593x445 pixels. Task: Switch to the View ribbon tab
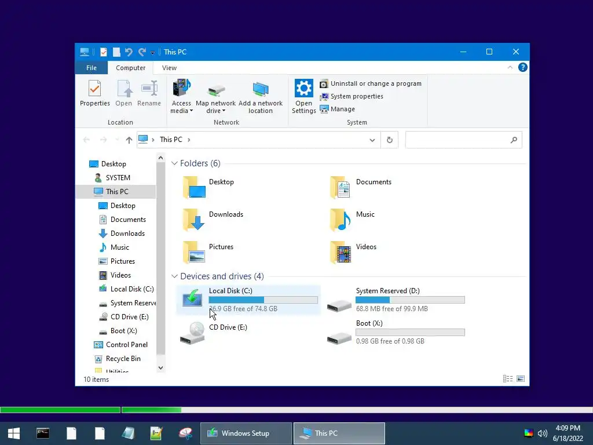tap(169, 68)
